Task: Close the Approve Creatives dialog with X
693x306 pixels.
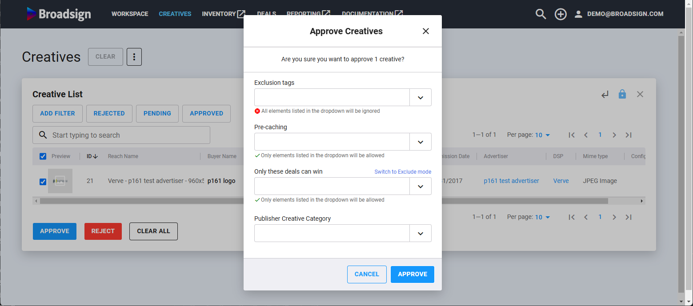Action: 425,31
